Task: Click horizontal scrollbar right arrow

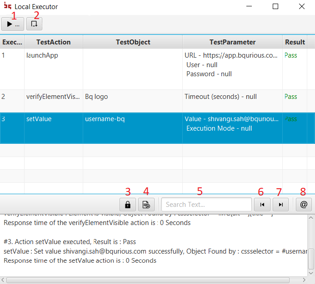Action: [x=304, y=280]
